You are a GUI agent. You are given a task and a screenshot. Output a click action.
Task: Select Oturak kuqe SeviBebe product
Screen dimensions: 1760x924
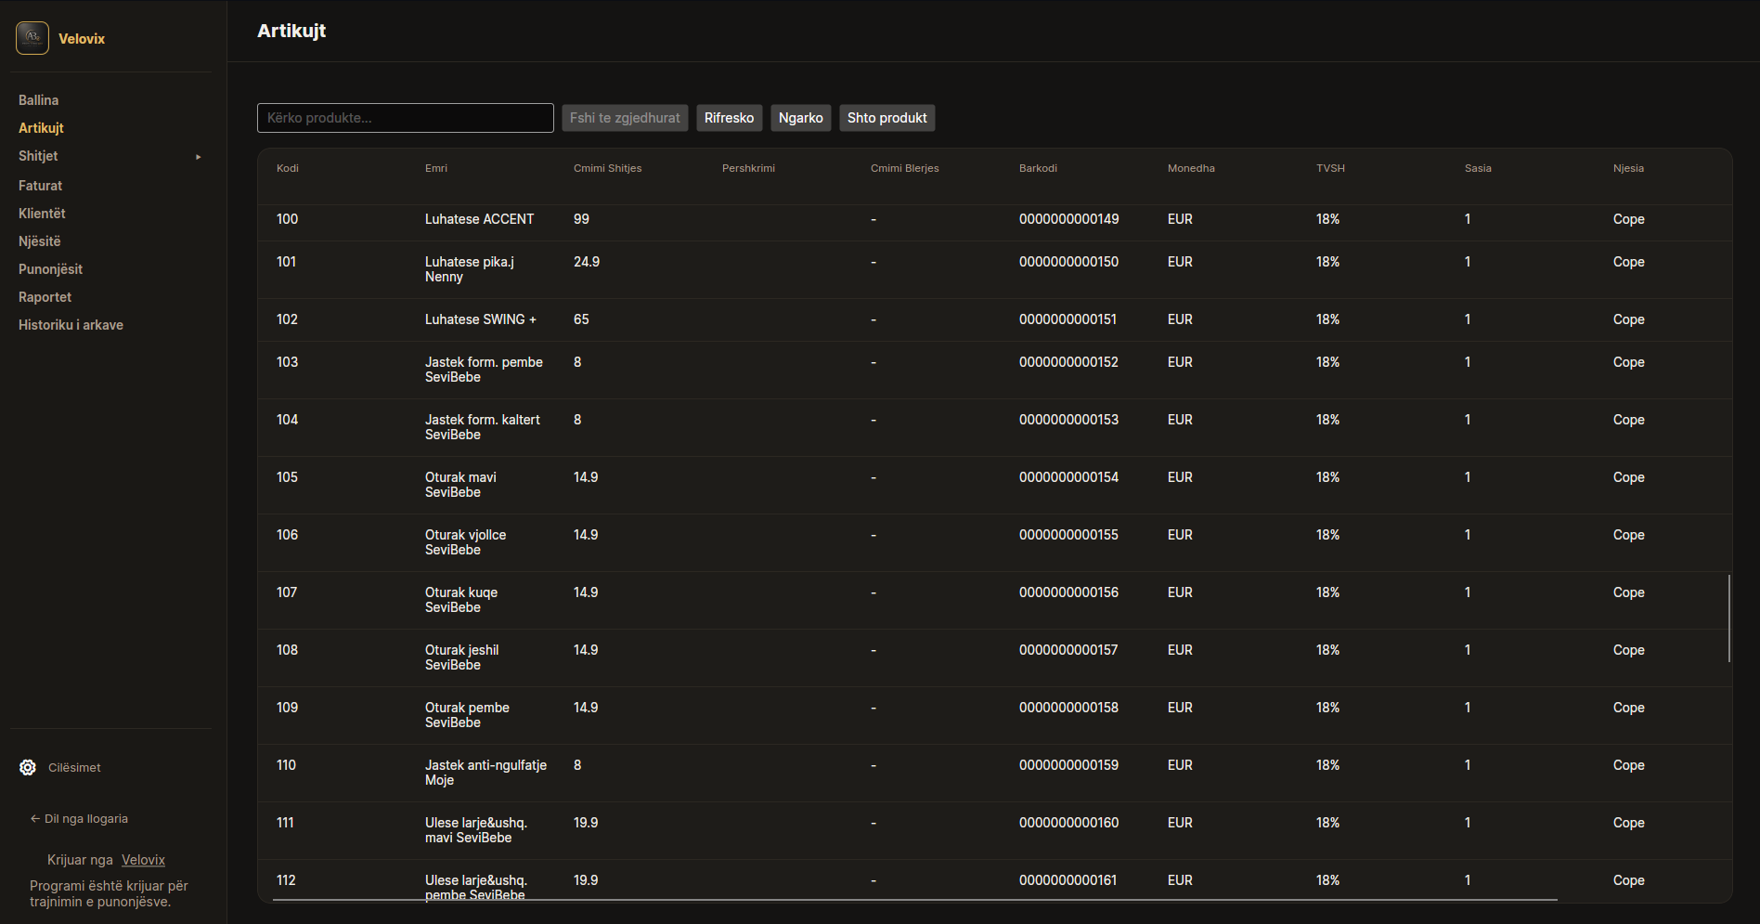pyautogui.click(x=461, y=600)
